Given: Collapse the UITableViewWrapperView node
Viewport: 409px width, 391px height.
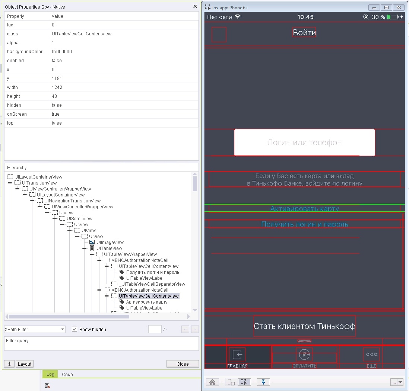Looking at the screenshot, I should click(92, 254).
